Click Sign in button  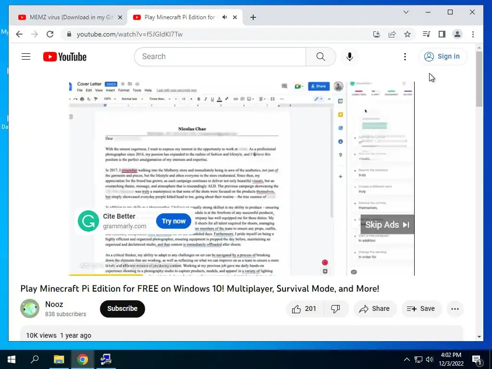[443, 57]
